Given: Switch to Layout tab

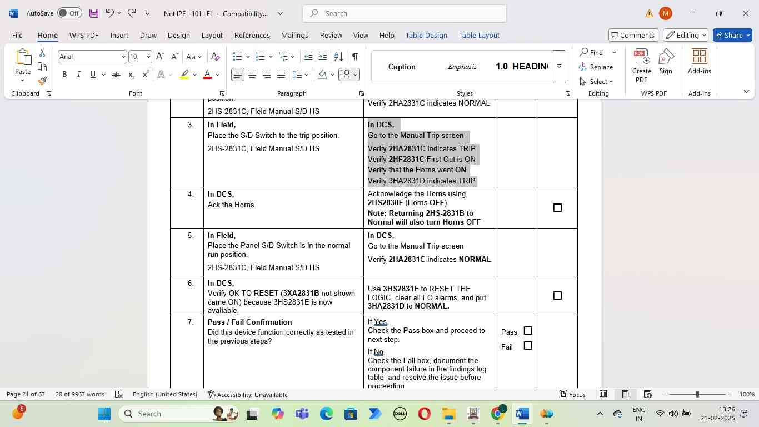Looking at the screenshot, I should (x=212, y=35).
